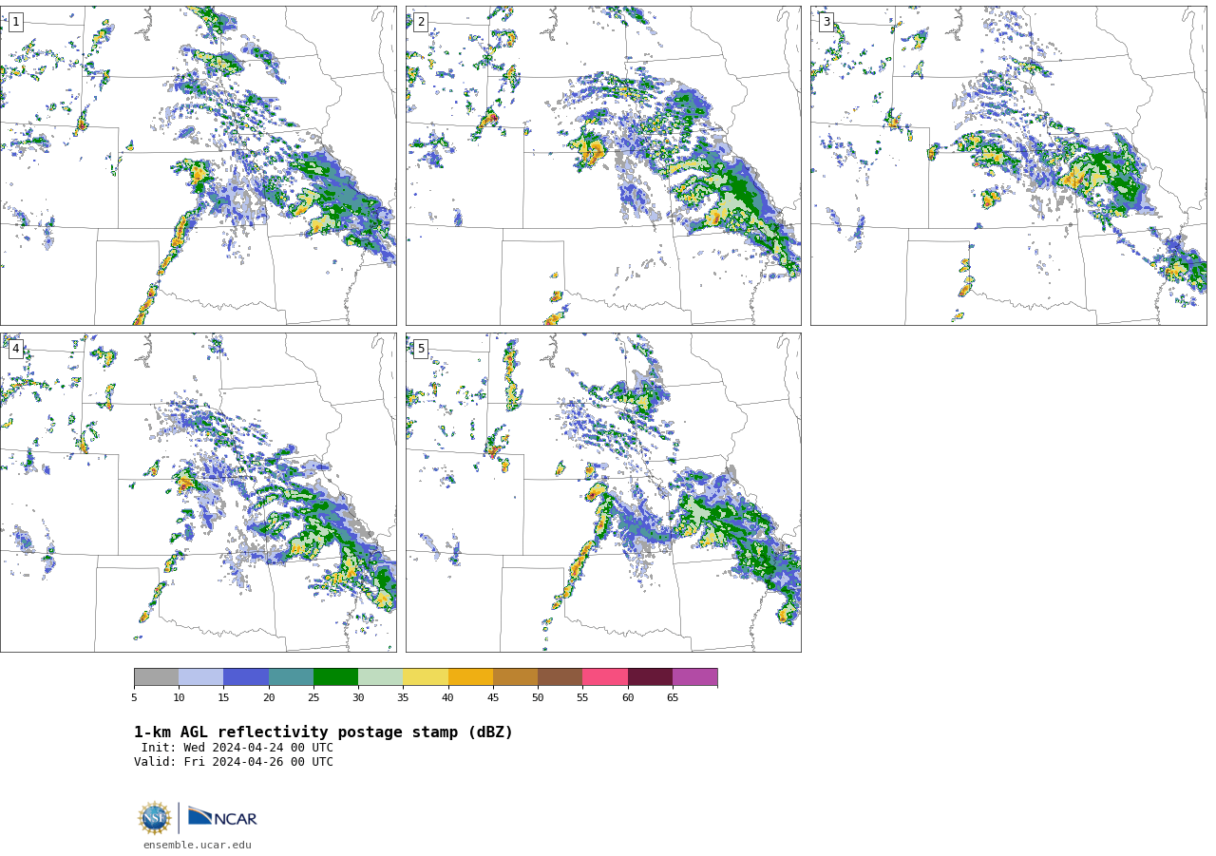The width and height of the screenshot is (1216, 856).
Task: Click the number 1 panel label
Action: [15, 22]
